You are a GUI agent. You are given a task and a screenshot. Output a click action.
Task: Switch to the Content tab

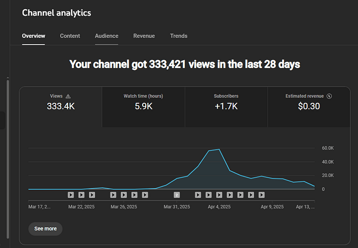tap(70, 36)
